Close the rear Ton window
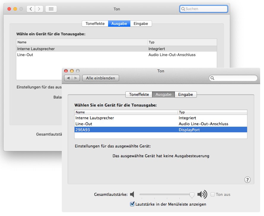Image resolution: width=264 pixels, height=216 pixels. tap(9, 9)
